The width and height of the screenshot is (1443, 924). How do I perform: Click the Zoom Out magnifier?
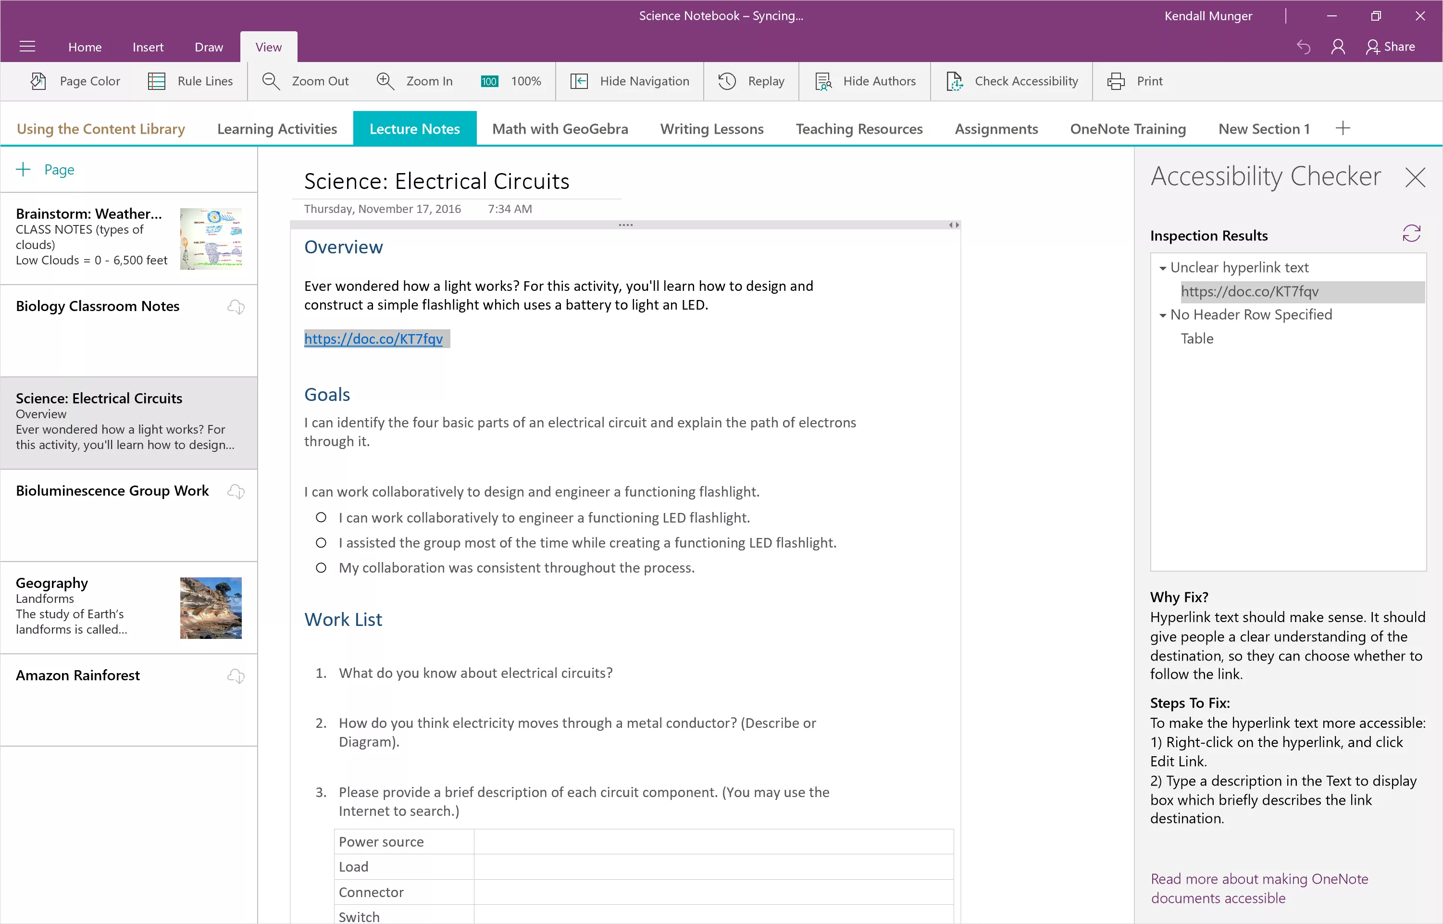(271, 81)
